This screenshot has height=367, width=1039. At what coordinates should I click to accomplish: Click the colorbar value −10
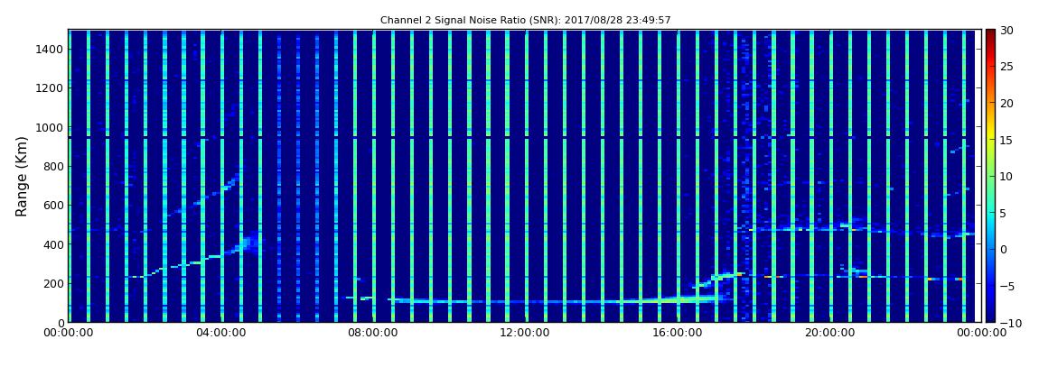tap(1010, 322)
